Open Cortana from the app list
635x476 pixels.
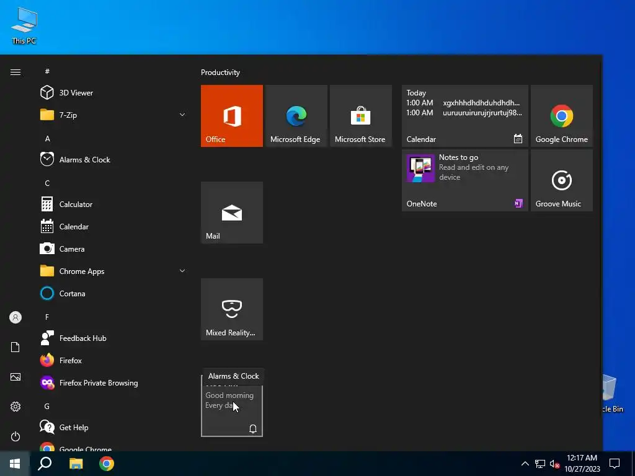point(113,293)
